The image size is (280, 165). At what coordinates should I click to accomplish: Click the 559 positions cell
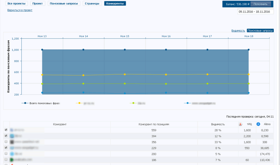(154, 130)
